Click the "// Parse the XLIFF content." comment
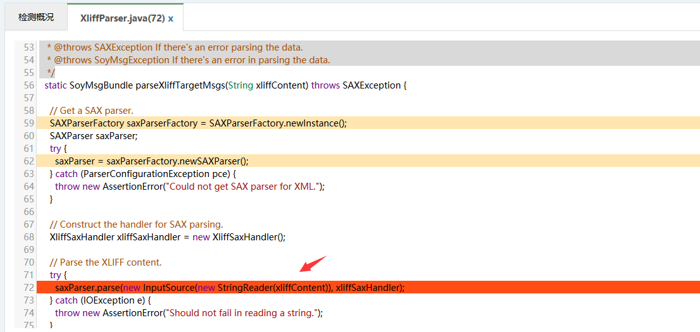This screenshot has height=332, width=700. [106, 262]
